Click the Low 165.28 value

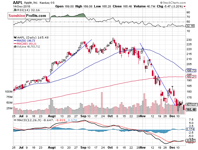pyautogui.click(x=102, y=6)
